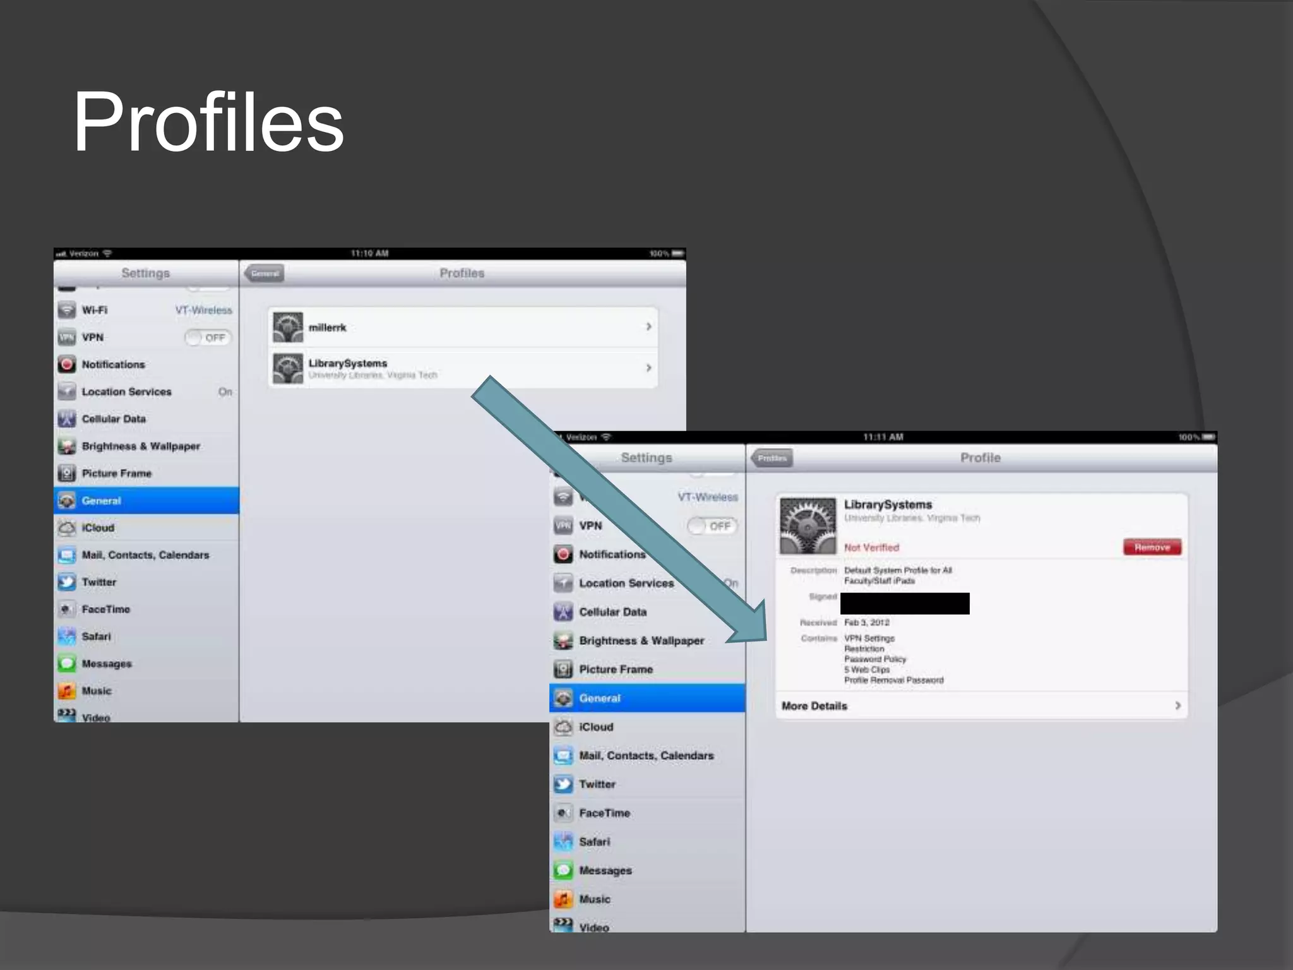The width and height of the screenshot is (1293, 970).
Task: Expand More Details chevron
Action: click(1177, 705)
